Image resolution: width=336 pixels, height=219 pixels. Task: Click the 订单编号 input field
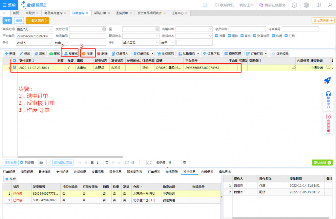coord(300,29)
